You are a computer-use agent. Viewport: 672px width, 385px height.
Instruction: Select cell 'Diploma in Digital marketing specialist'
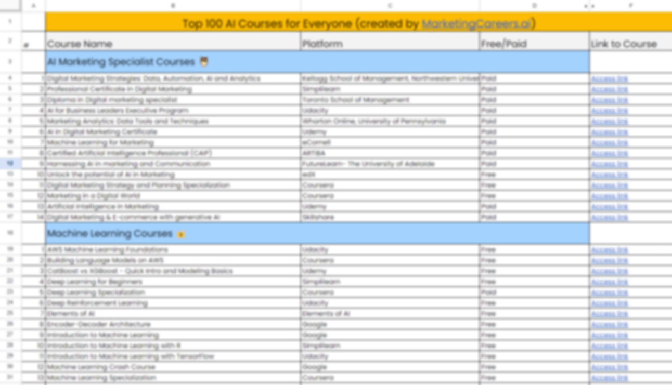coord(173,100)
